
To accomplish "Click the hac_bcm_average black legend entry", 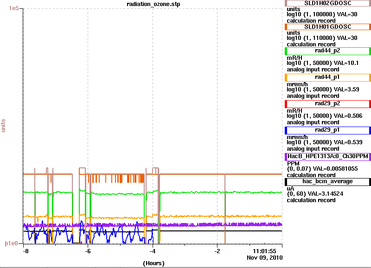I will pyautogui.click(x=328, y=182).
